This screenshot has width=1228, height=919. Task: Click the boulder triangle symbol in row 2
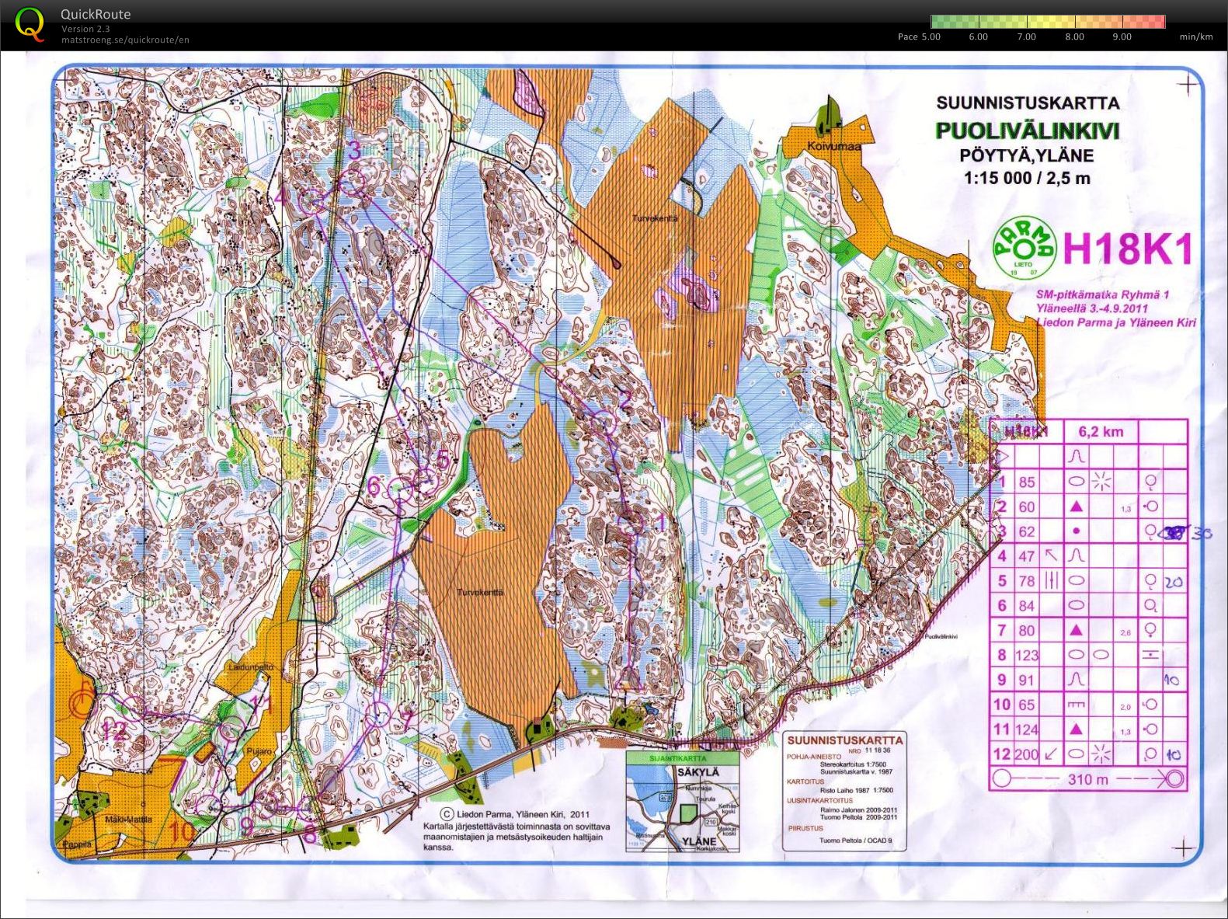(x=1077, y=506)
